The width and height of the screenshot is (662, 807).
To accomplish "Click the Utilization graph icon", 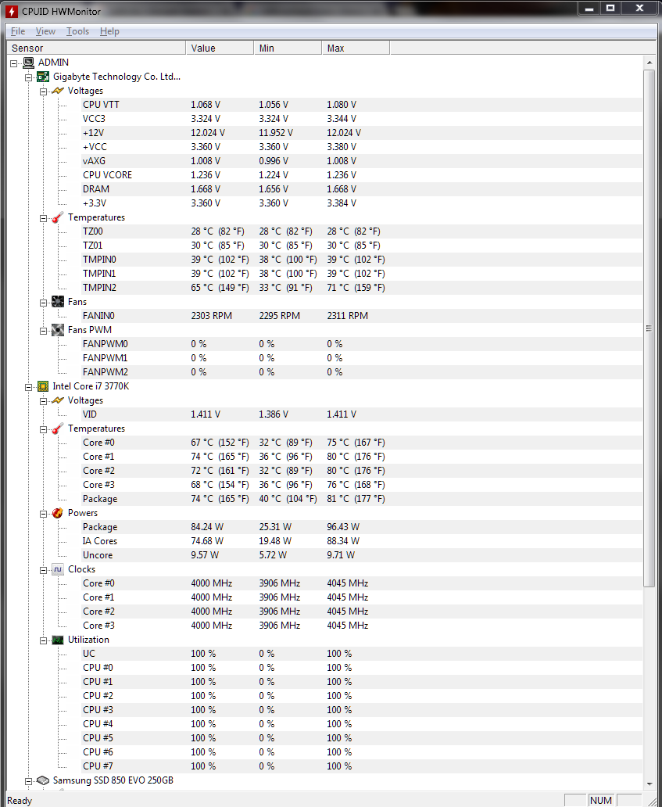I will 58,640.
